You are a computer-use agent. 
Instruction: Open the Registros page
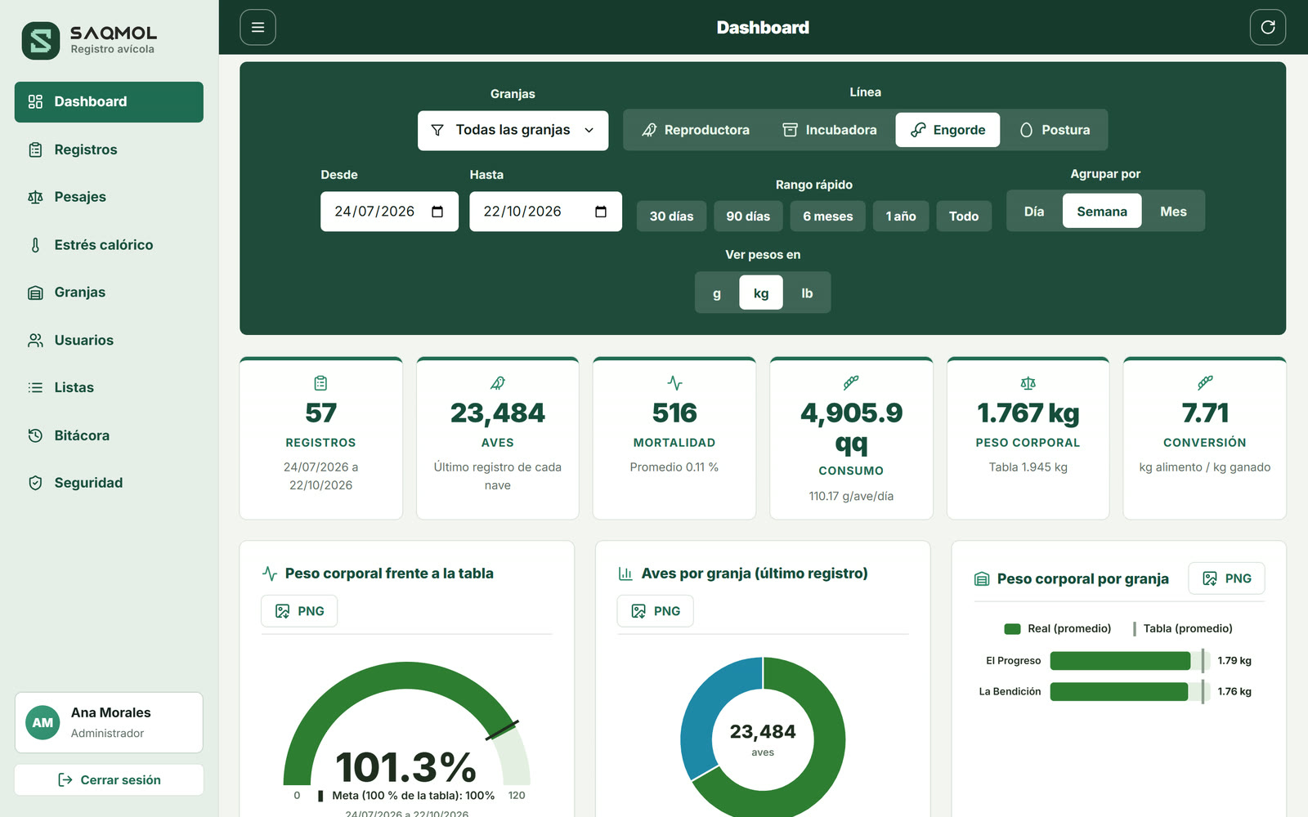(109, 150)
